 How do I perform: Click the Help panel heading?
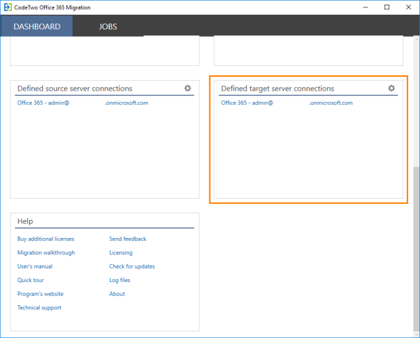click(25, 221)
